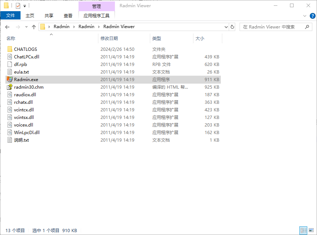
Task: Click the search magnifier icon
Action: 307,27
